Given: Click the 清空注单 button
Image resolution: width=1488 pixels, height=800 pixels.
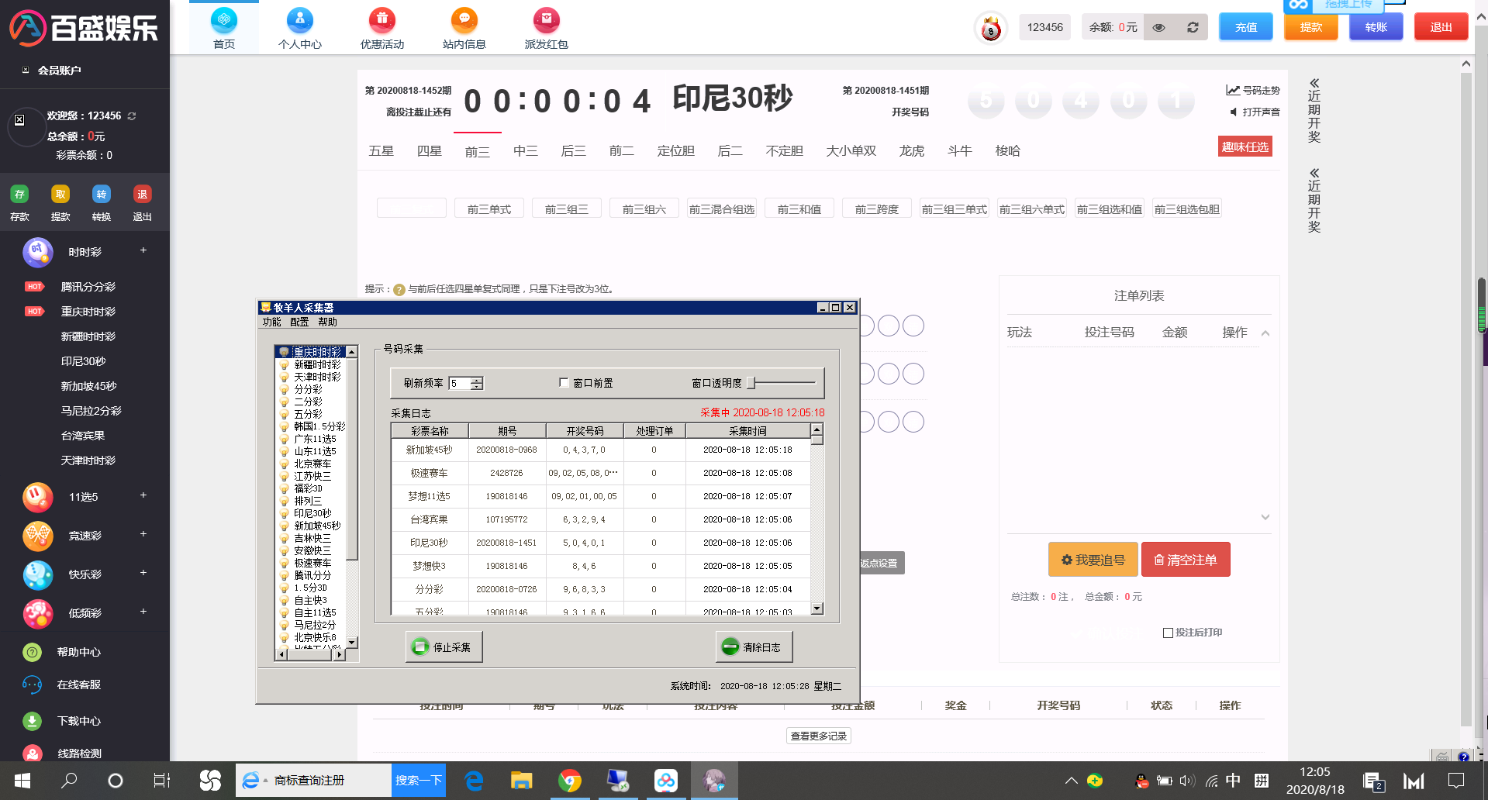Looking at the screenshot, I should coord(1185,560).
